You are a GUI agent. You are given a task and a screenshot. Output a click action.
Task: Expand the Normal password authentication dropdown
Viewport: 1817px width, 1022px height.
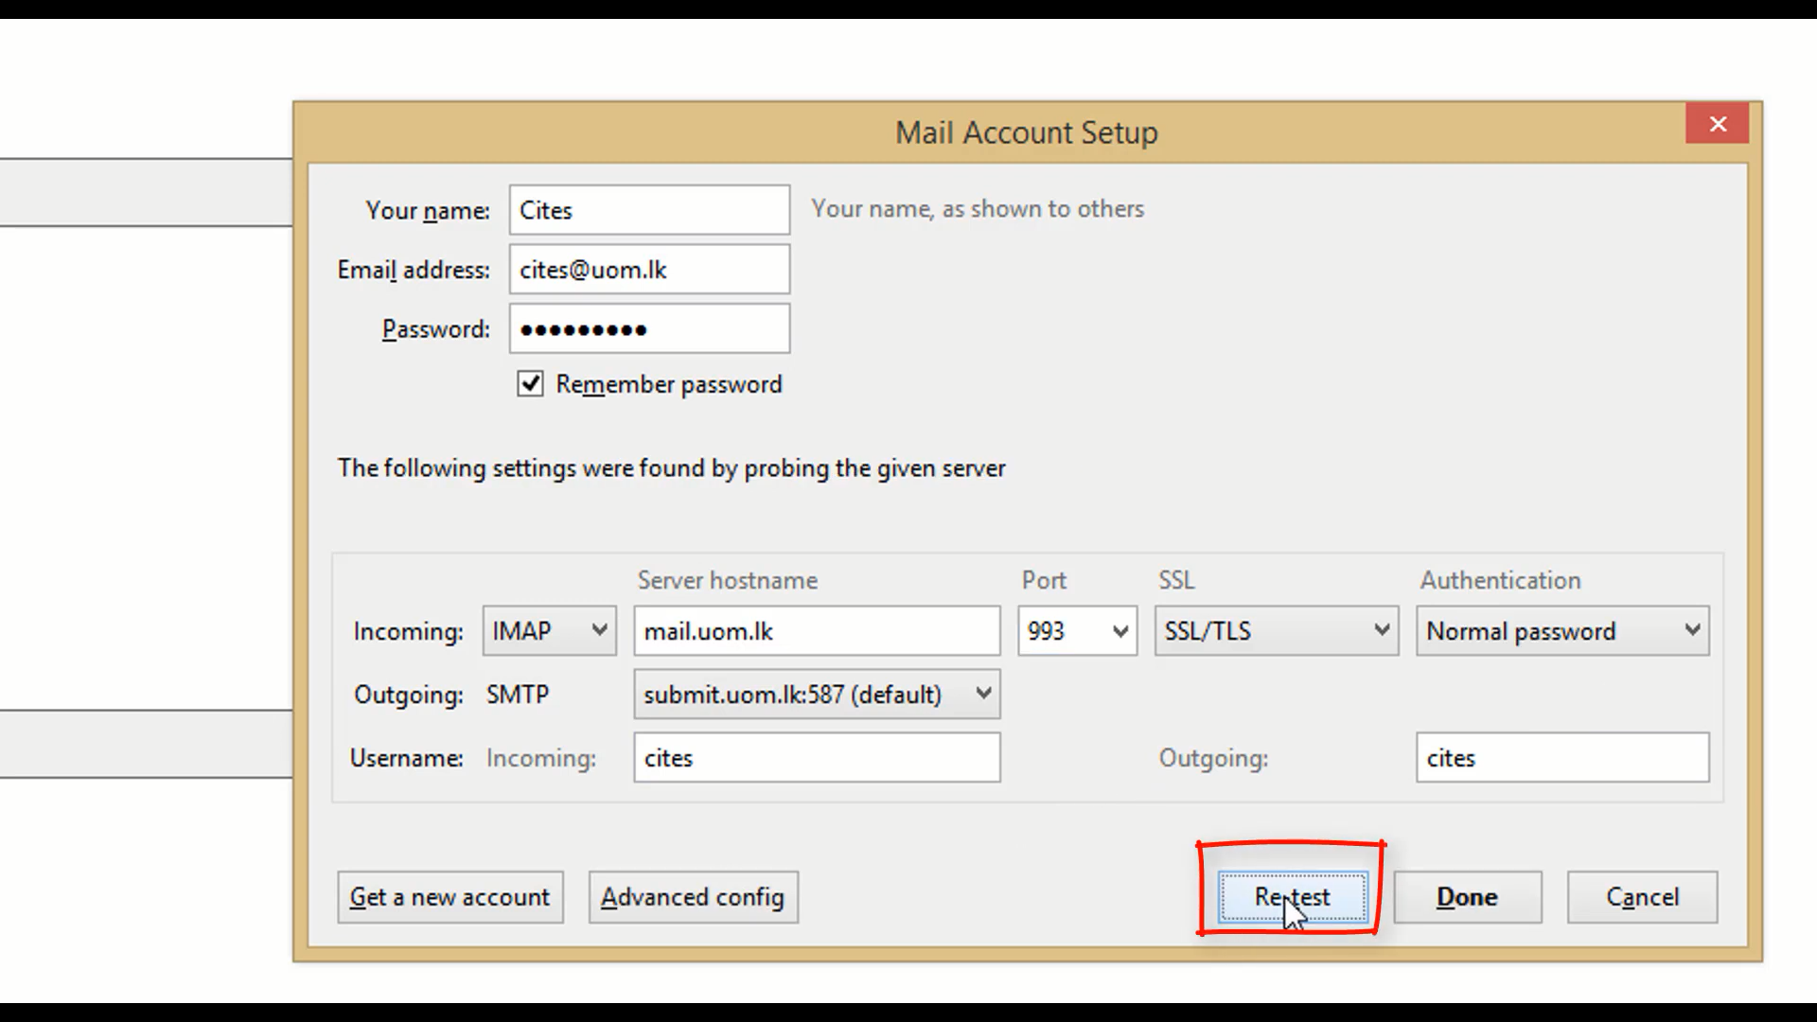click(x=1561, y=631)
